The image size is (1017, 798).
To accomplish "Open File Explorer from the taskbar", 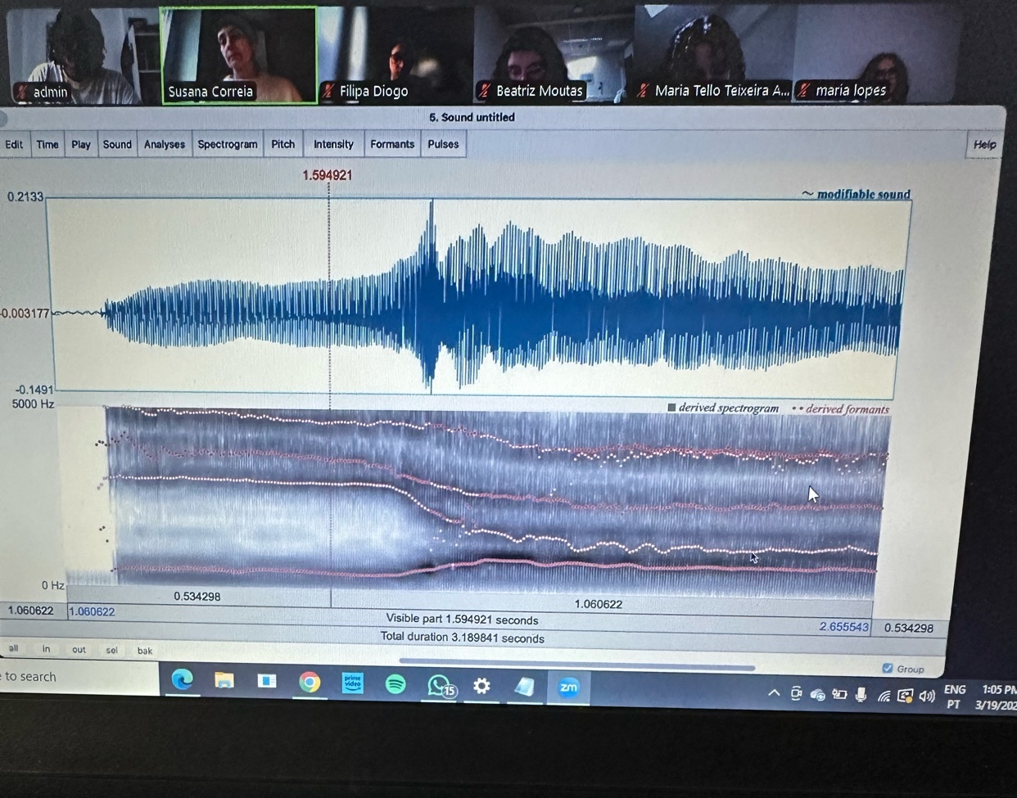I will (224, 680).
